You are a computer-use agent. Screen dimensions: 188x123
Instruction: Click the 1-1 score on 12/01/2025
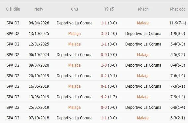click(x=104, y=44)
